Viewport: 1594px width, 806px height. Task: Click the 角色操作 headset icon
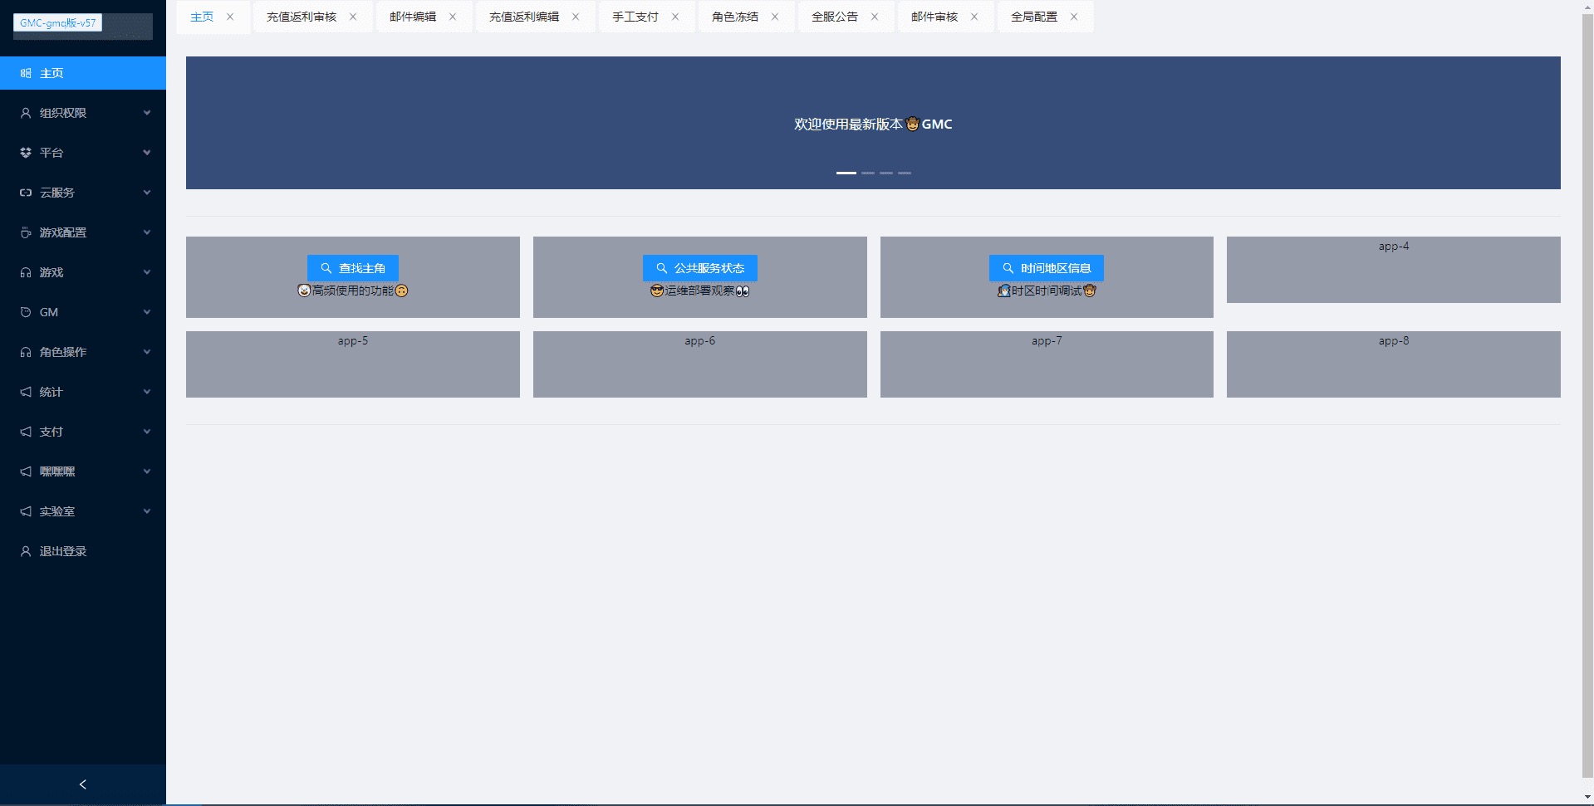(26, 352)
